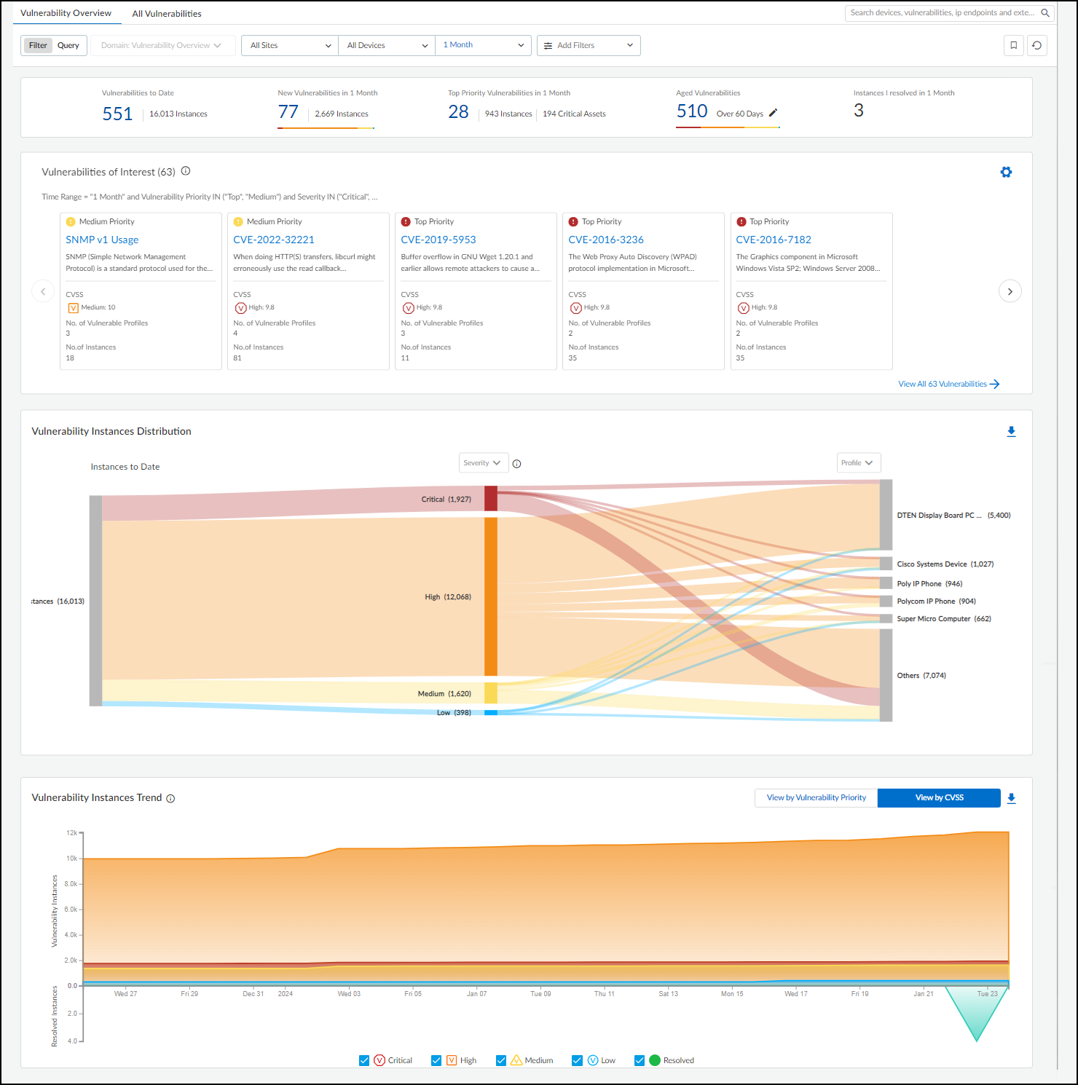The image size is (1078, 1085).
Task: Click the red Critical severity bar in Sankey
Action: click(491, 499)
